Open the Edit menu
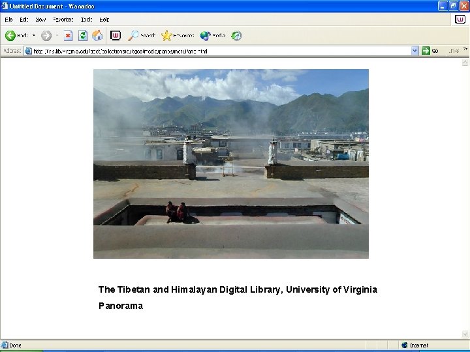 23,20
